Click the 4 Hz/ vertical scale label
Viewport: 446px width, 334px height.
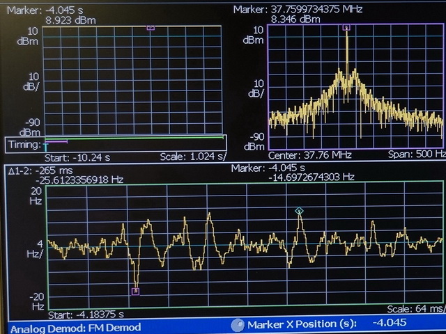tap(34, 248)
